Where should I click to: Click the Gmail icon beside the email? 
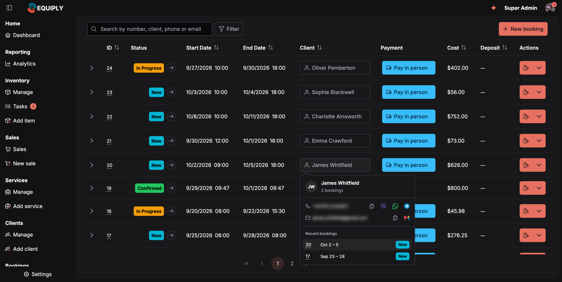[x=407, y=218]
